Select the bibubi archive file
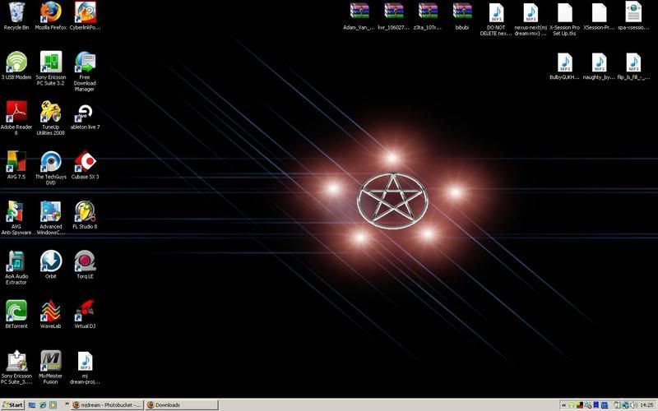Viewport: 658px width, 411px height. pyautogui.click(x=462, y=12)
